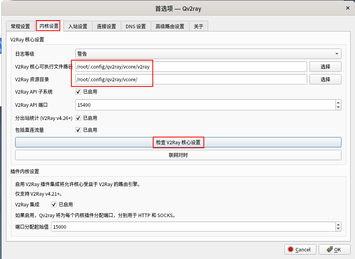Click the V2Ray API 端口 field
355x259 pixels.
click(205, 105)
